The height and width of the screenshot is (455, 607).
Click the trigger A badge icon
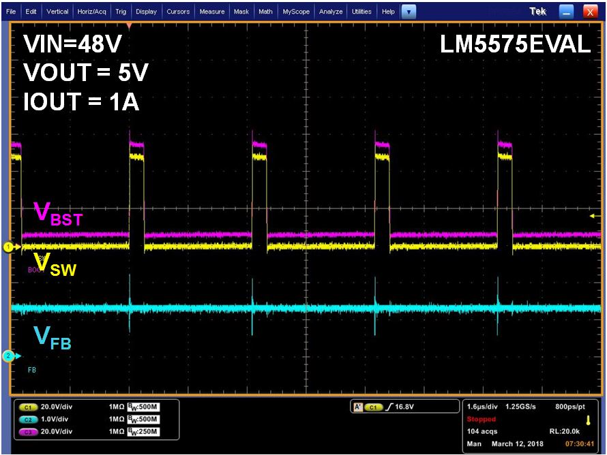[x=359, y=407]
